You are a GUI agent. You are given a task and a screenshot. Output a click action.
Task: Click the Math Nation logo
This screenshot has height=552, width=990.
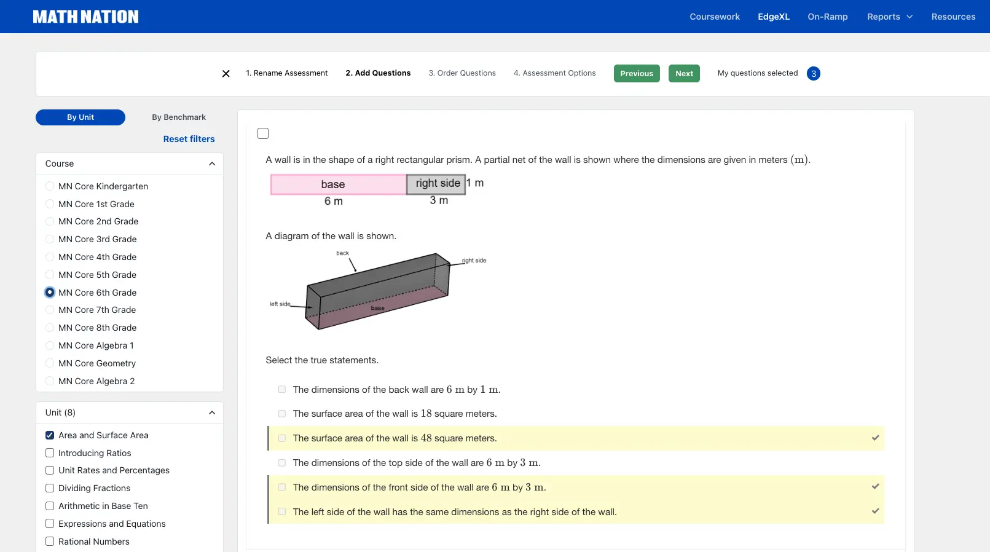(x=85, y=17)
